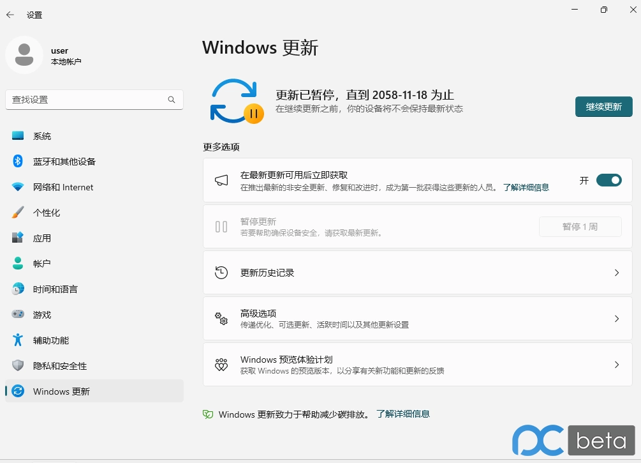Click the gear icon beside 高级选项
This screenshot has width=641, height=463.
pyautogui.click(x=221, y=319)
